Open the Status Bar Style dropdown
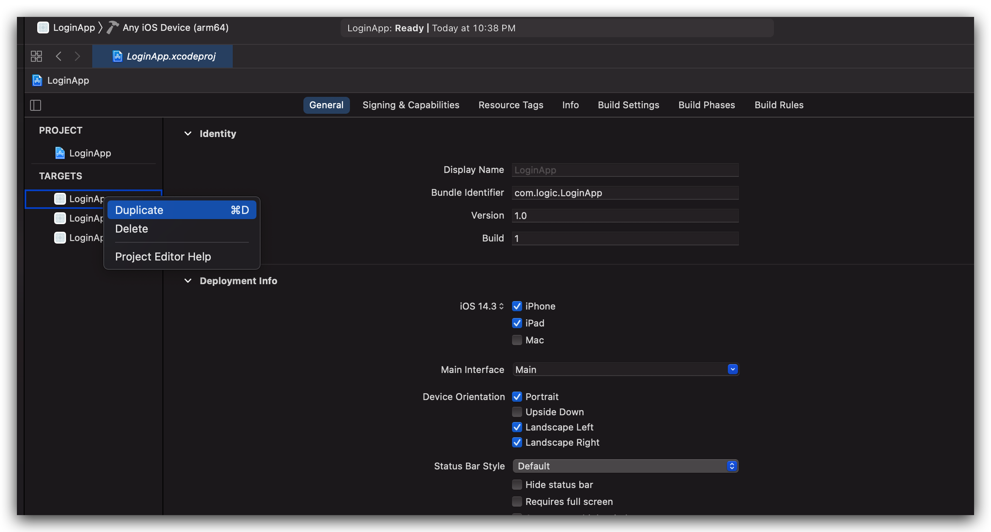The width and height of the screenshot is (991, 532). [625, 466]
